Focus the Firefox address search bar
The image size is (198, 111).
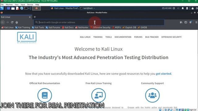pos(99,22)
